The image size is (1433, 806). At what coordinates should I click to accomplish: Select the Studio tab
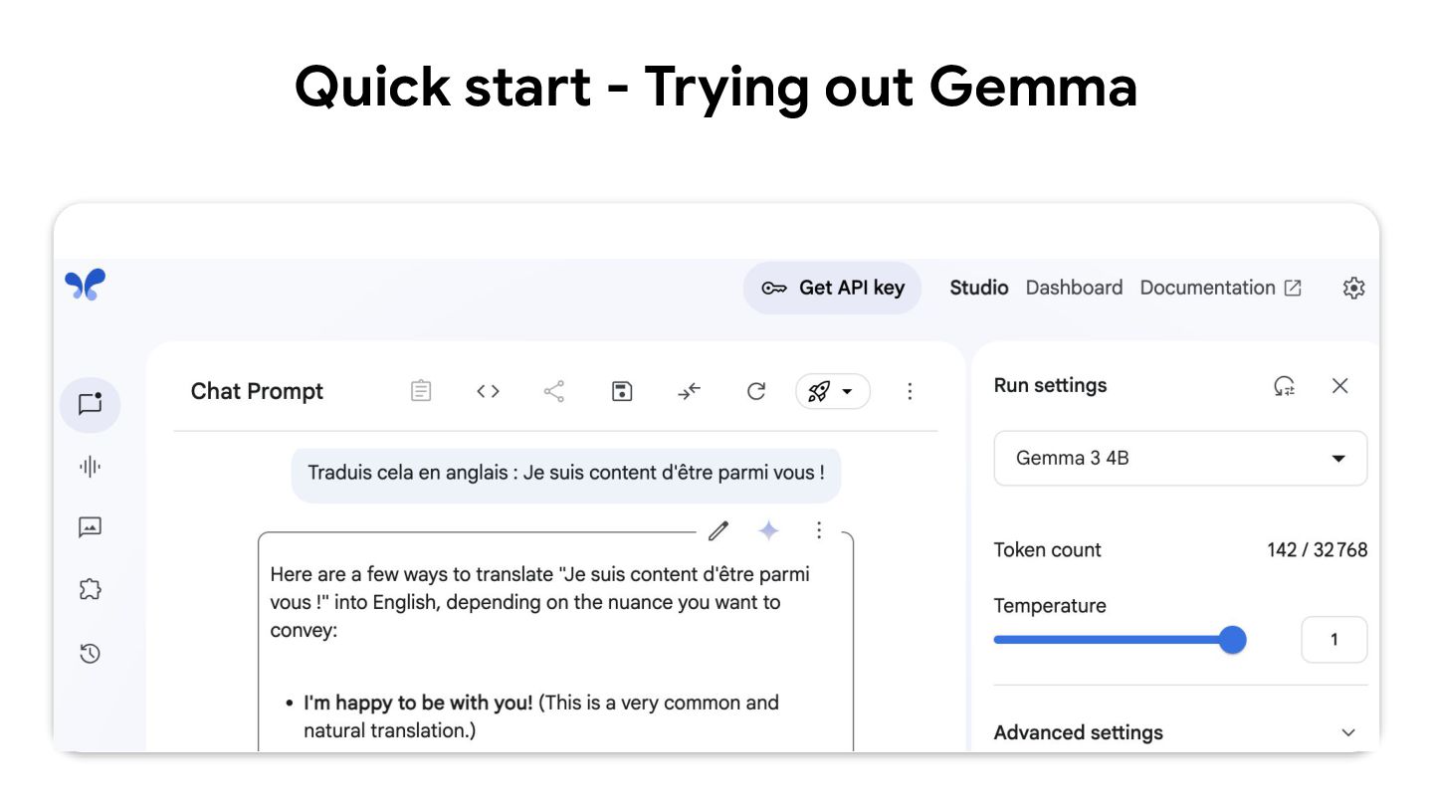pyautogui.click(x=978, y=288)
